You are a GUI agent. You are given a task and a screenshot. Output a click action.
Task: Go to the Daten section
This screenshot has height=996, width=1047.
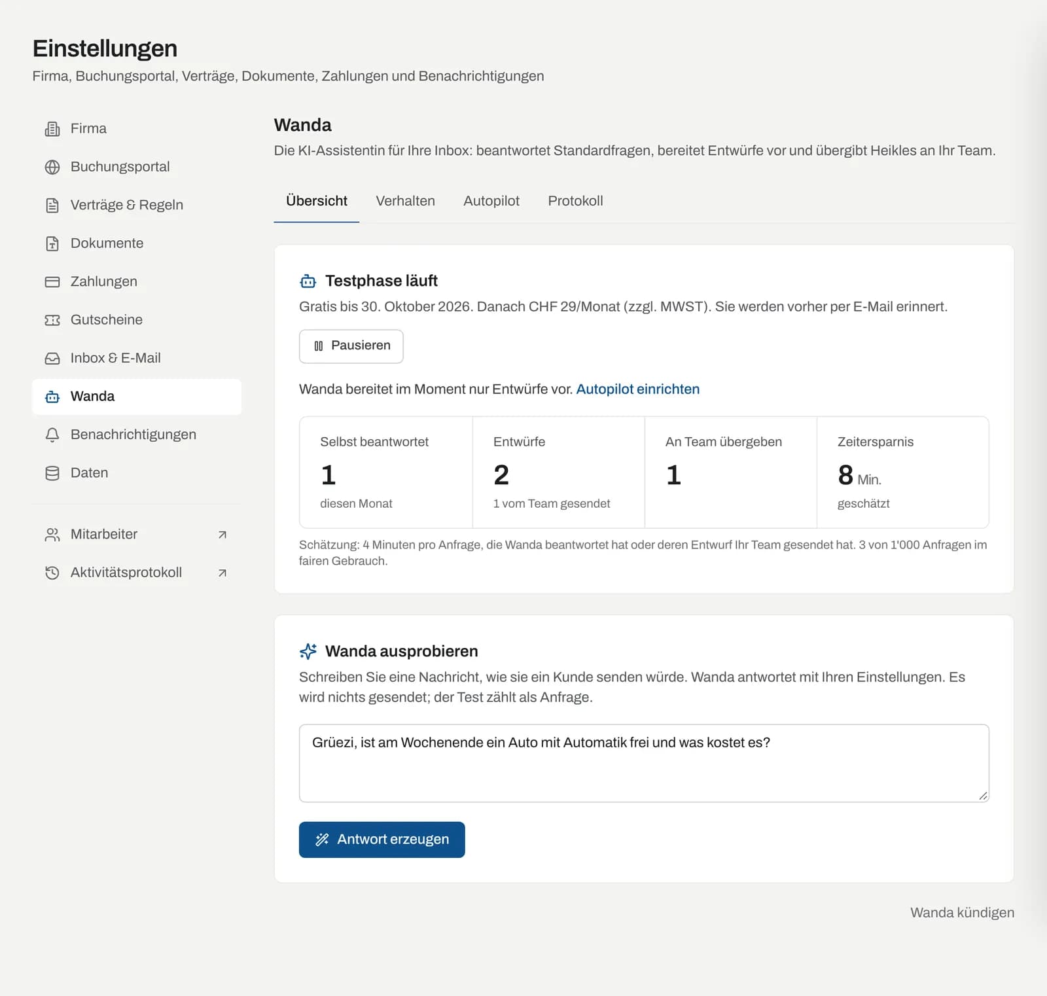coord(137,473)
